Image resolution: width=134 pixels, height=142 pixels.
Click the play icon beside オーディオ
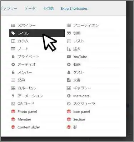pos(13,65)
